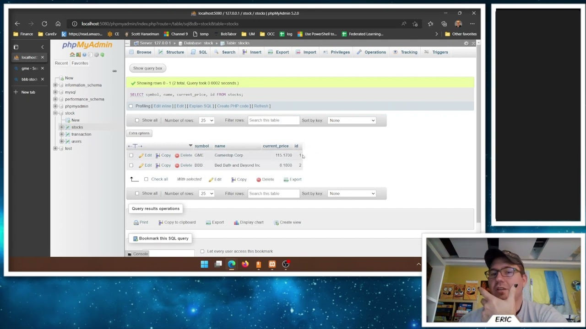Go back in browser history
Image resolution: width=586 pixels, height=329 pixels.
17,24
